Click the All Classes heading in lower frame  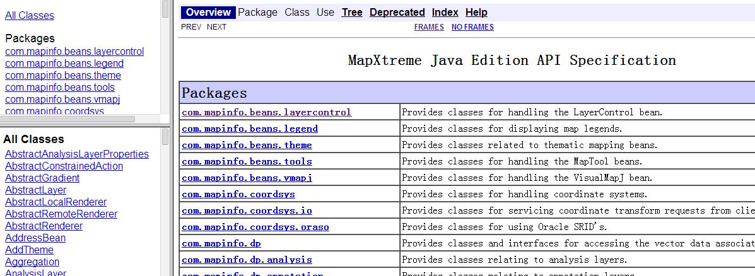tap(33, 139)
